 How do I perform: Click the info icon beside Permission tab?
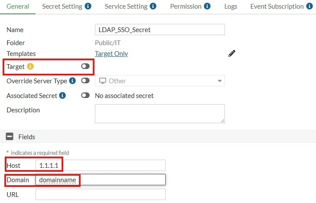(207, 6)
